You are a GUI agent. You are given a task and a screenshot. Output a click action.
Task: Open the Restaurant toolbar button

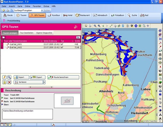pyautogui.click(x=83, y=15)
